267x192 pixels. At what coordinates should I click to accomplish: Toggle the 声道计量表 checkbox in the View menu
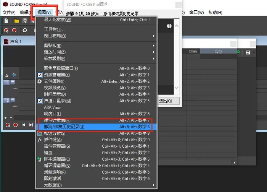[x=40, y=101]
